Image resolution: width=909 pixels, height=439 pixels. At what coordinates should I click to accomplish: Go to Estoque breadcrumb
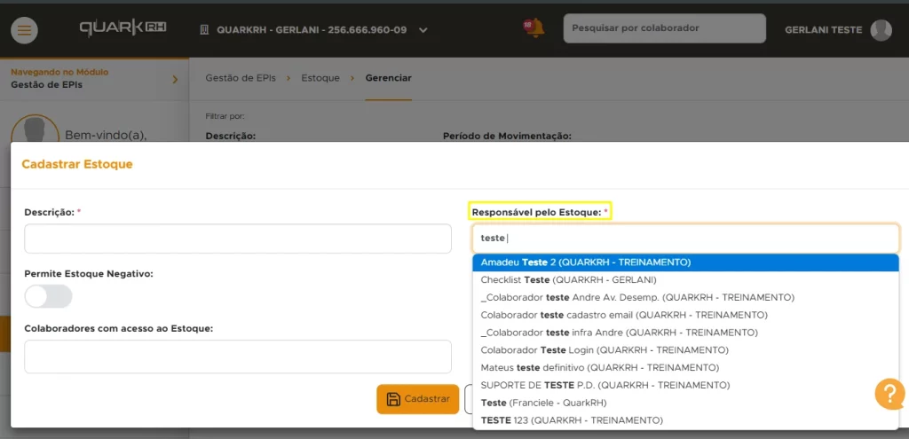coord(320,78)
